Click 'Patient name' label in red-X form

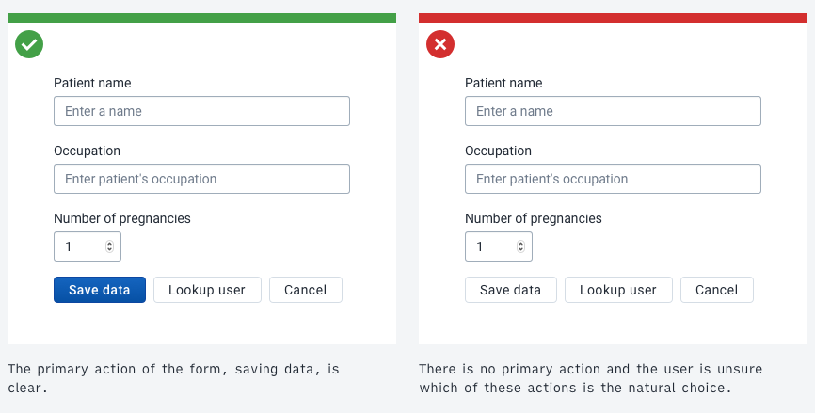tap(503, 83)
